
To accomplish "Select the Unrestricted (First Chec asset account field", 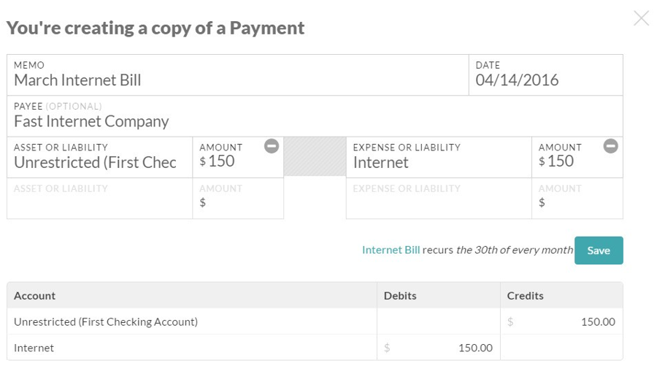I will (100, 157).
